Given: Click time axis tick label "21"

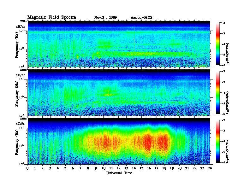Looking at the screenshot, I should [x=187, y=168].
